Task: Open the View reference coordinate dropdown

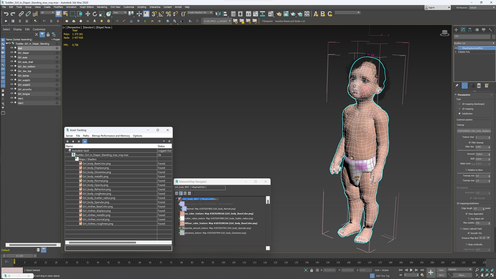Action: pyautogui.click(x=120, y=12)
